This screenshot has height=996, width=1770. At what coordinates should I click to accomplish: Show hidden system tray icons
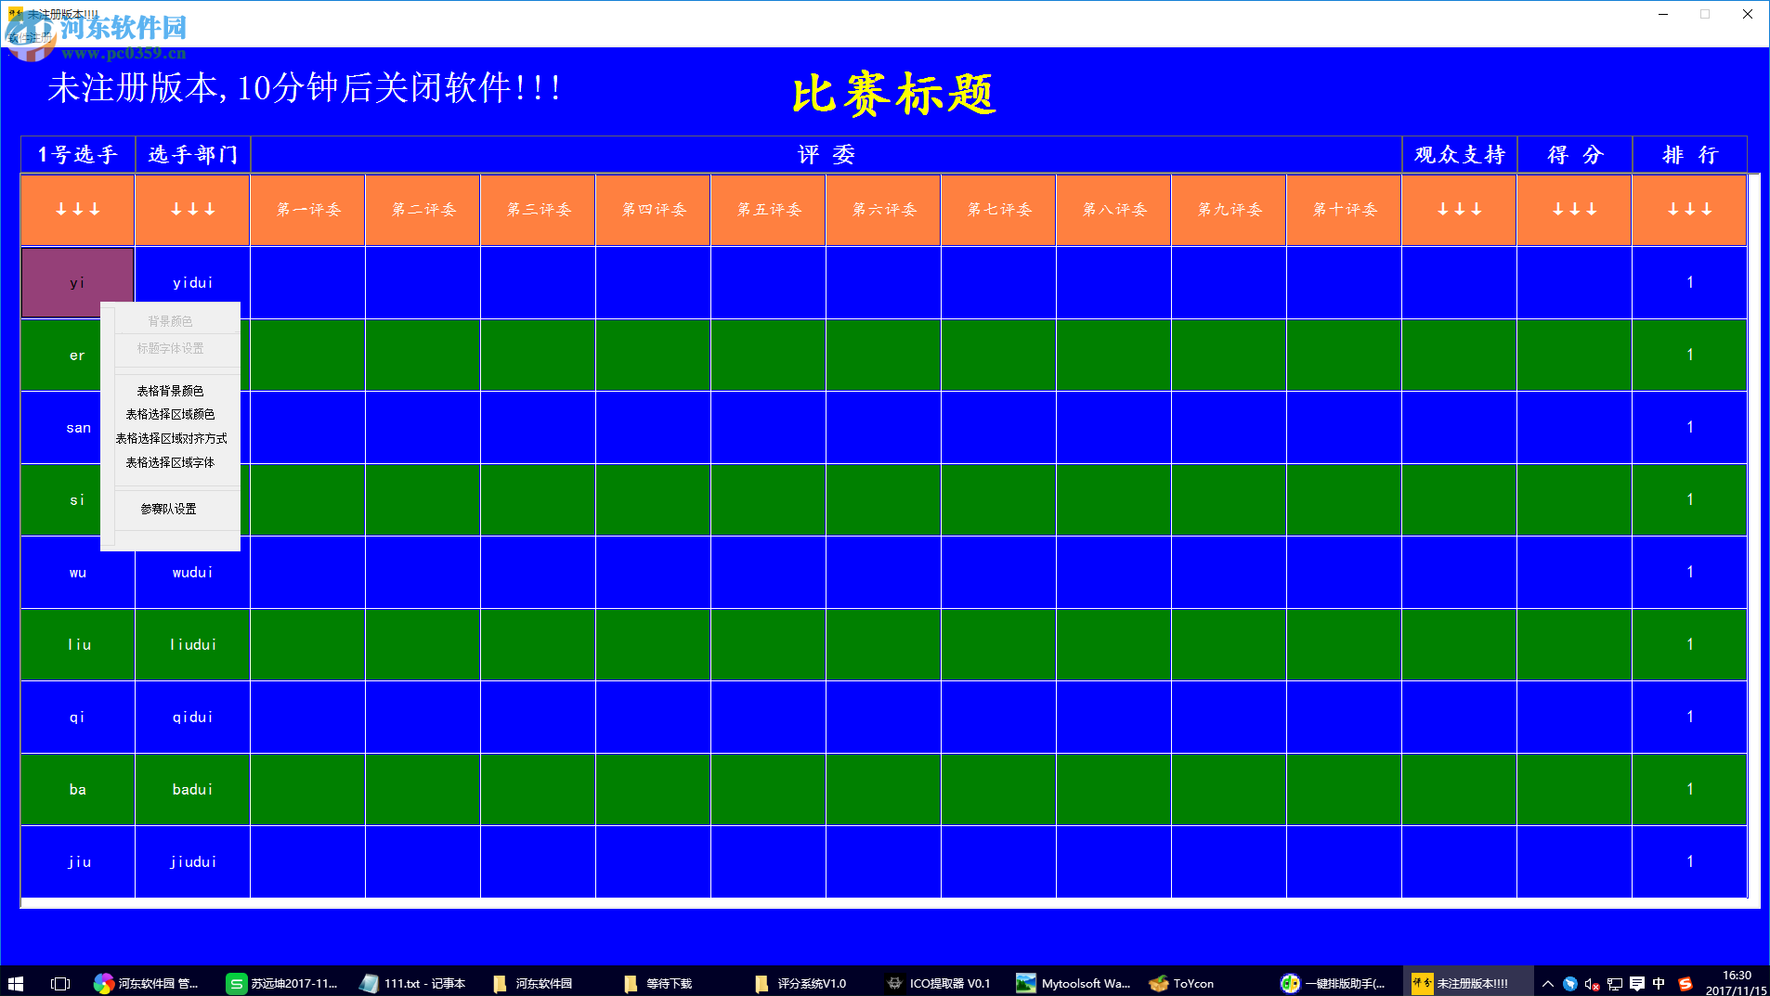coord(1547,983)
